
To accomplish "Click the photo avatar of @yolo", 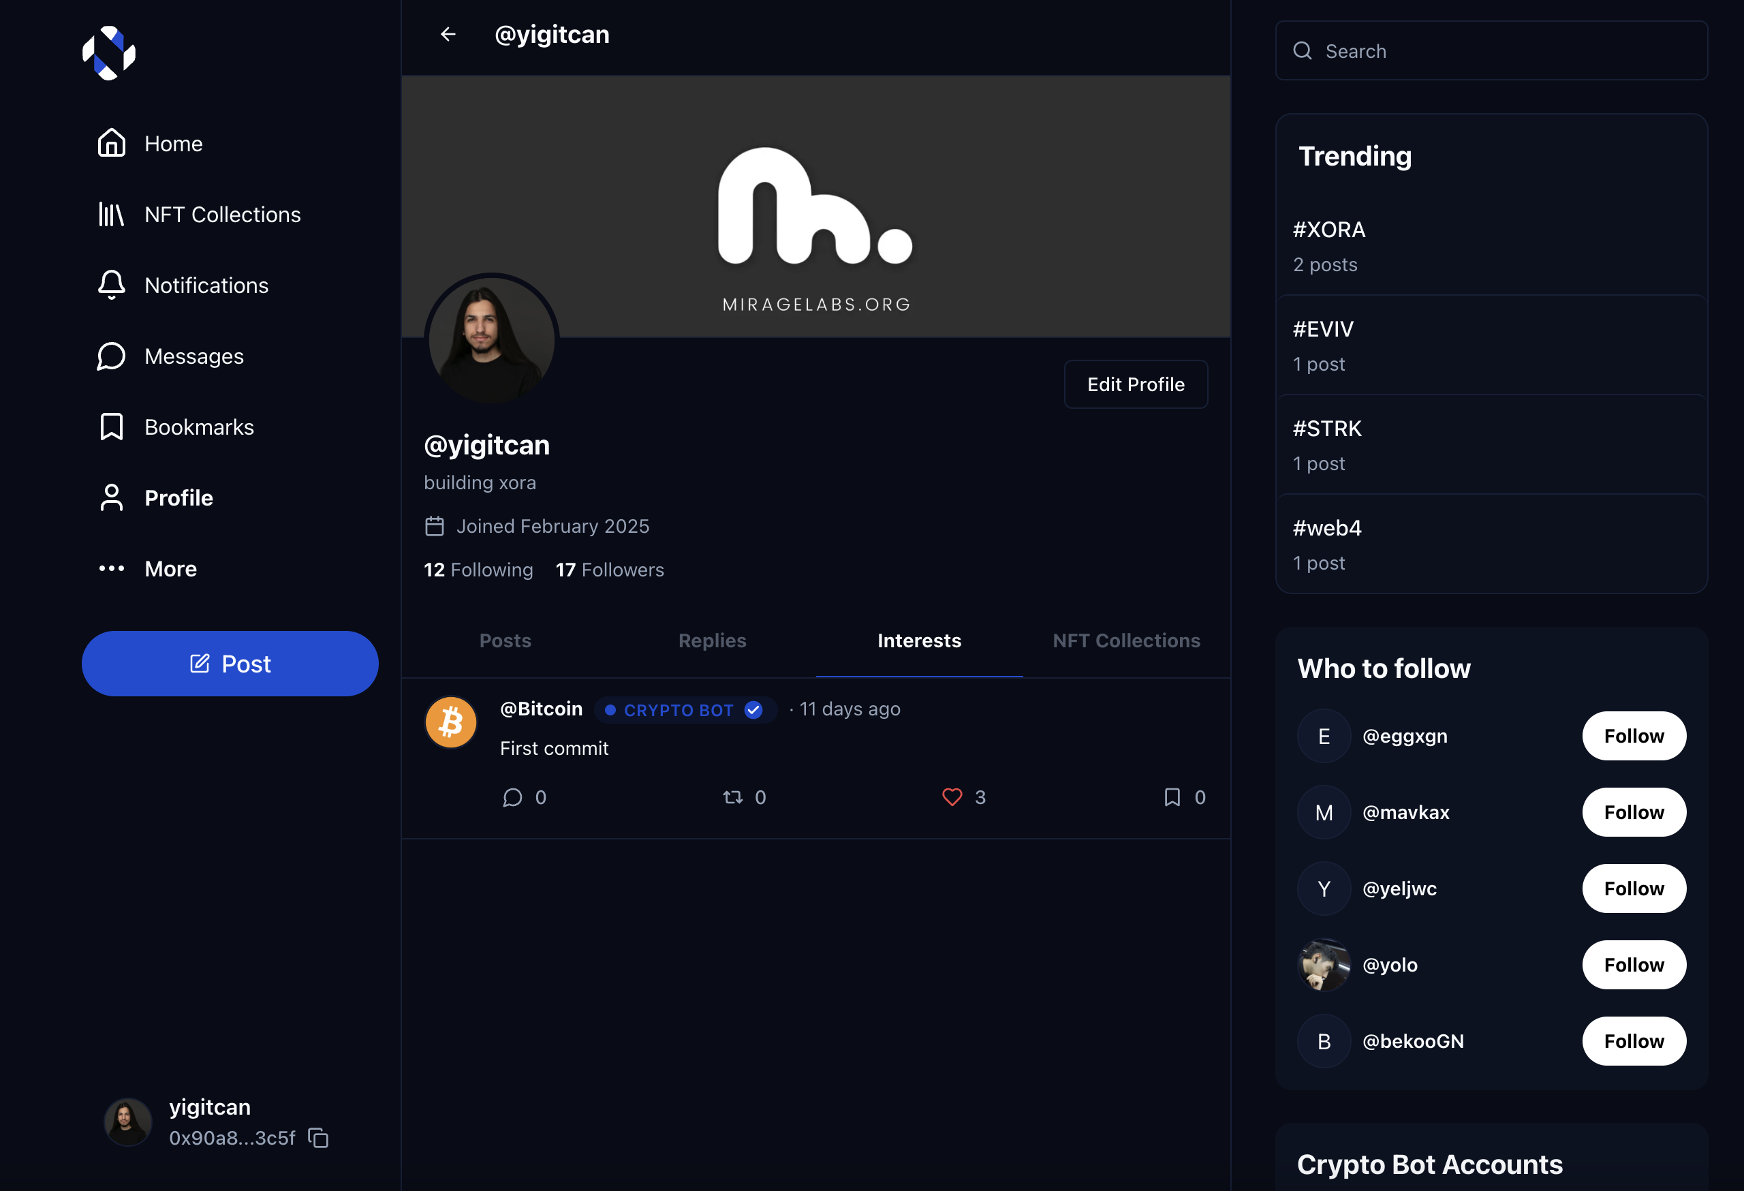I will pos(1324,965).
